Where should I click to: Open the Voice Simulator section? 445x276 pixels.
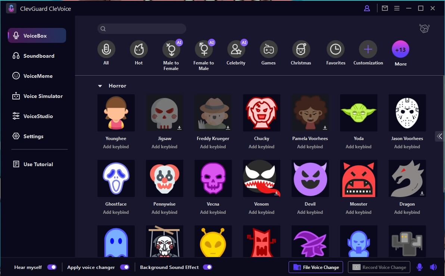(x=37, y=96)
